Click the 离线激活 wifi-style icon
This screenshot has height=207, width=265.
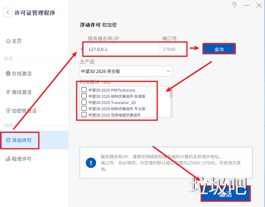8,92
